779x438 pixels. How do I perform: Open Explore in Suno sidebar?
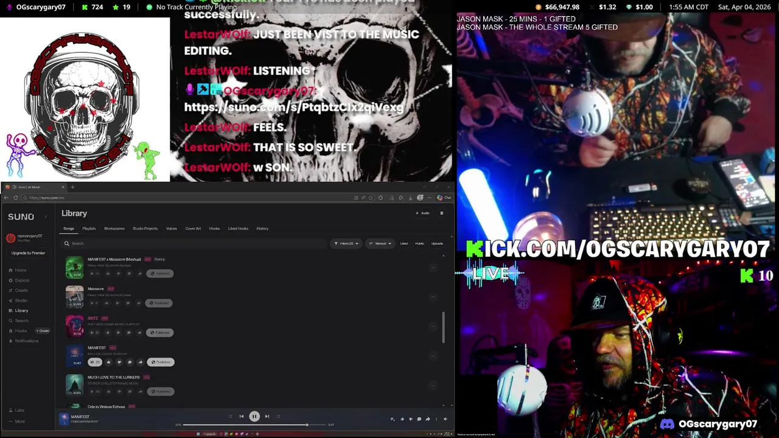(x=19, y=280)
